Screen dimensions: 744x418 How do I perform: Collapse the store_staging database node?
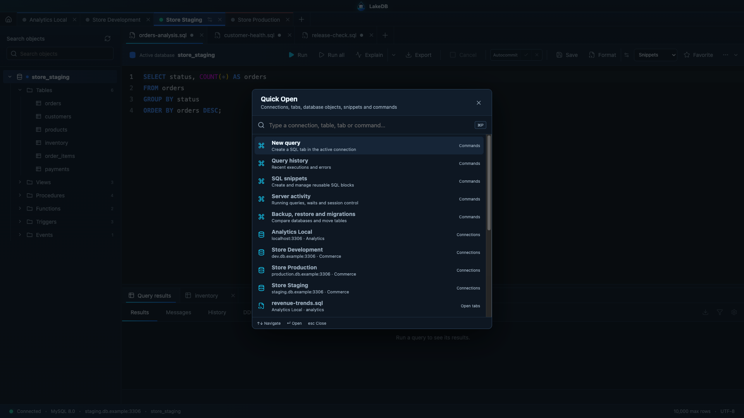tap(10, 77)
